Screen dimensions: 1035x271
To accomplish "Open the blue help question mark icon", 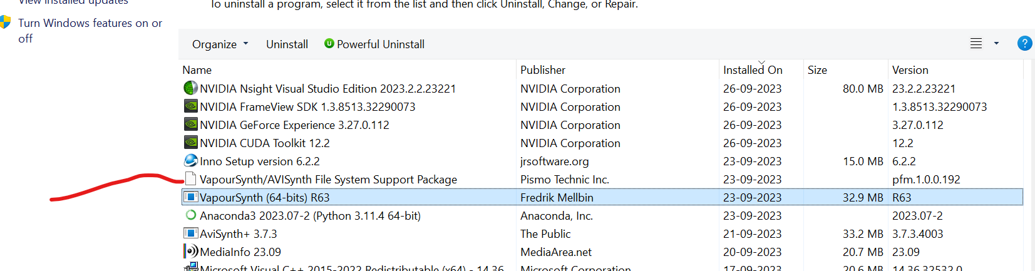I will 1024,43.
